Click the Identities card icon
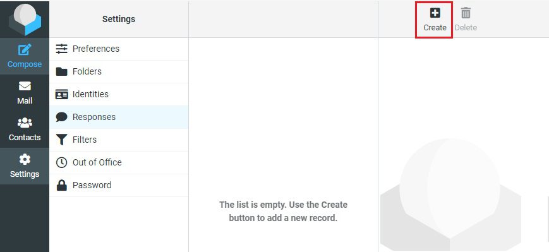This screenshot has height=252, width=549. click(62, 94)
